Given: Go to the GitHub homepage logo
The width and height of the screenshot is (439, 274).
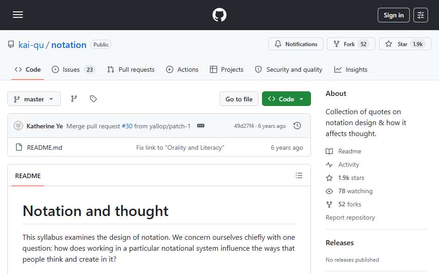Looking at the screenshot, I should point(219,15).
